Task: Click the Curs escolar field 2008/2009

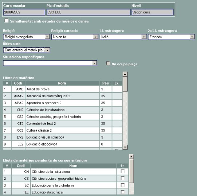Action: (x=24, y=12)
